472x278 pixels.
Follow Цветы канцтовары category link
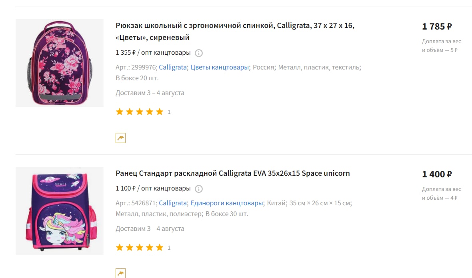click(x=220, y=68)
